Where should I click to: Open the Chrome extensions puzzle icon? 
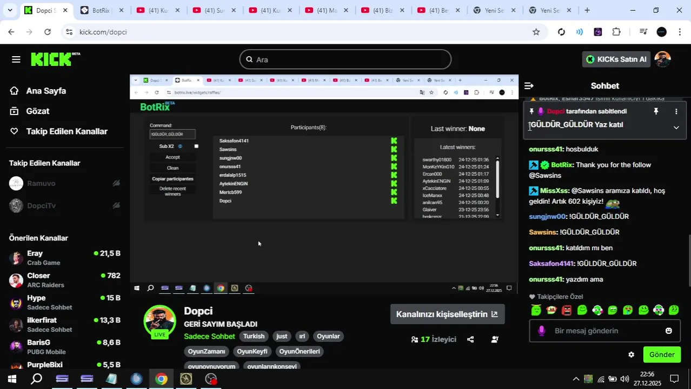click(x=616, y=32)
